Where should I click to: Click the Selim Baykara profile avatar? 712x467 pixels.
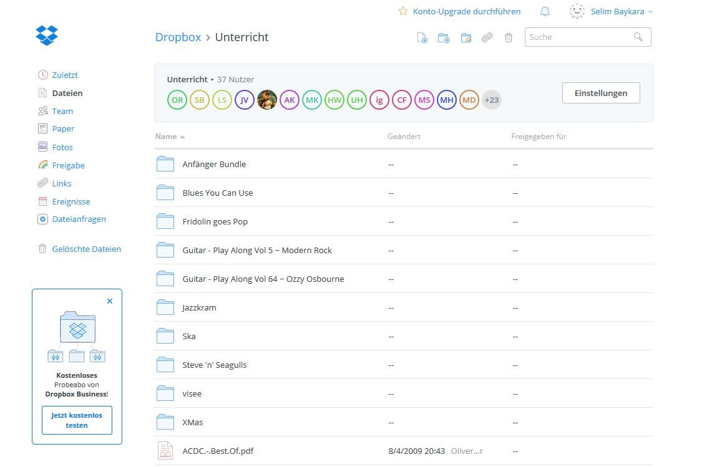[x=577, y=11]
